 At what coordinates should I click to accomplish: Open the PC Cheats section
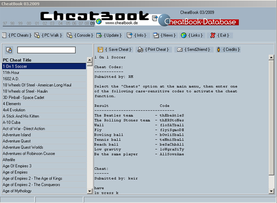(20, 35)
